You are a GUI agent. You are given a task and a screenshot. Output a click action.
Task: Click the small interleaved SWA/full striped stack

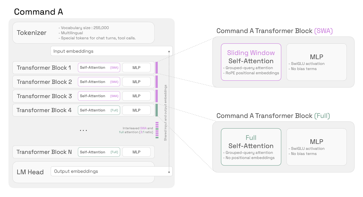click(157, 130)
